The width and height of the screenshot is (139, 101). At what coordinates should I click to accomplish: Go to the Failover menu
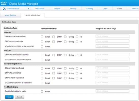57,9
